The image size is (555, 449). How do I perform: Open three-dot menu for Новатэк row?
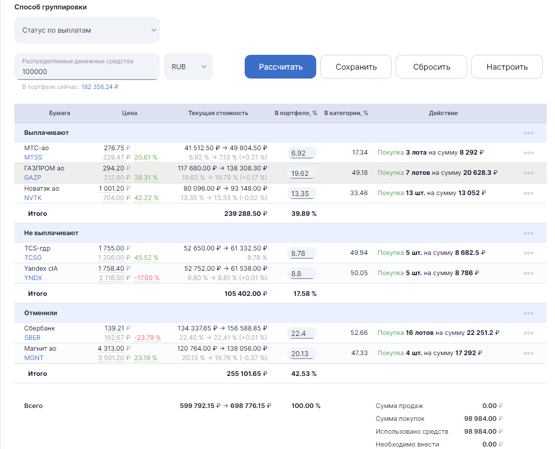[x=528, y=193]
